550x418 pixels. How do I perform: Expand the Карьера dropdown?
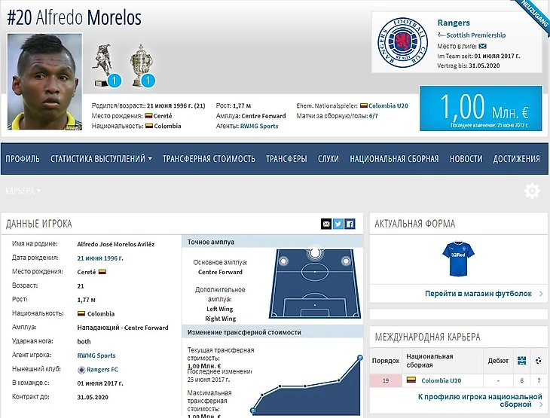[23, 191]
